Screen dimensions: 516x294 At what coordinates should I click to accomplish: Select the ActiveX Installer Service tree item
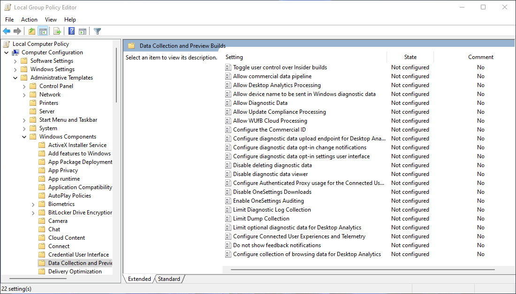[77, 145]
